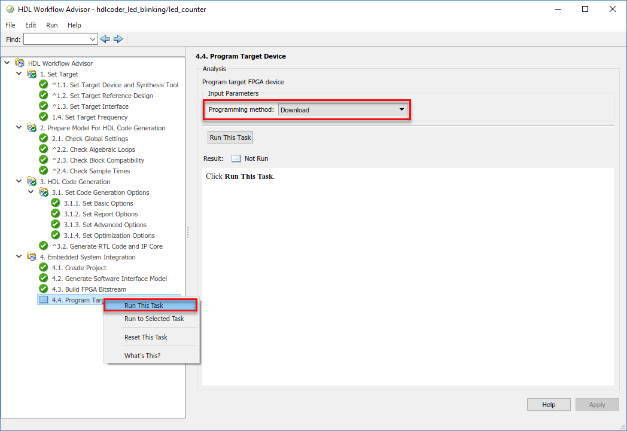
Task: Click the forward arrow next to Find
Action: (118, 39)
